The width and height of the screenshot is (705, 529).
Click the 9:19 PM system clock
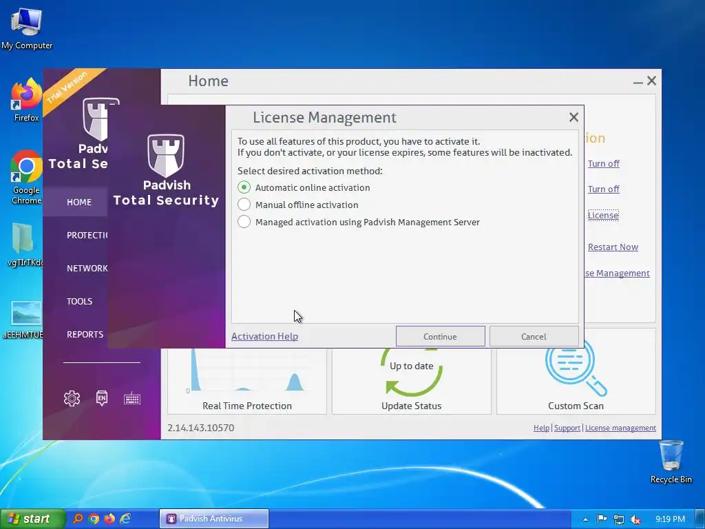coord(670,519)
